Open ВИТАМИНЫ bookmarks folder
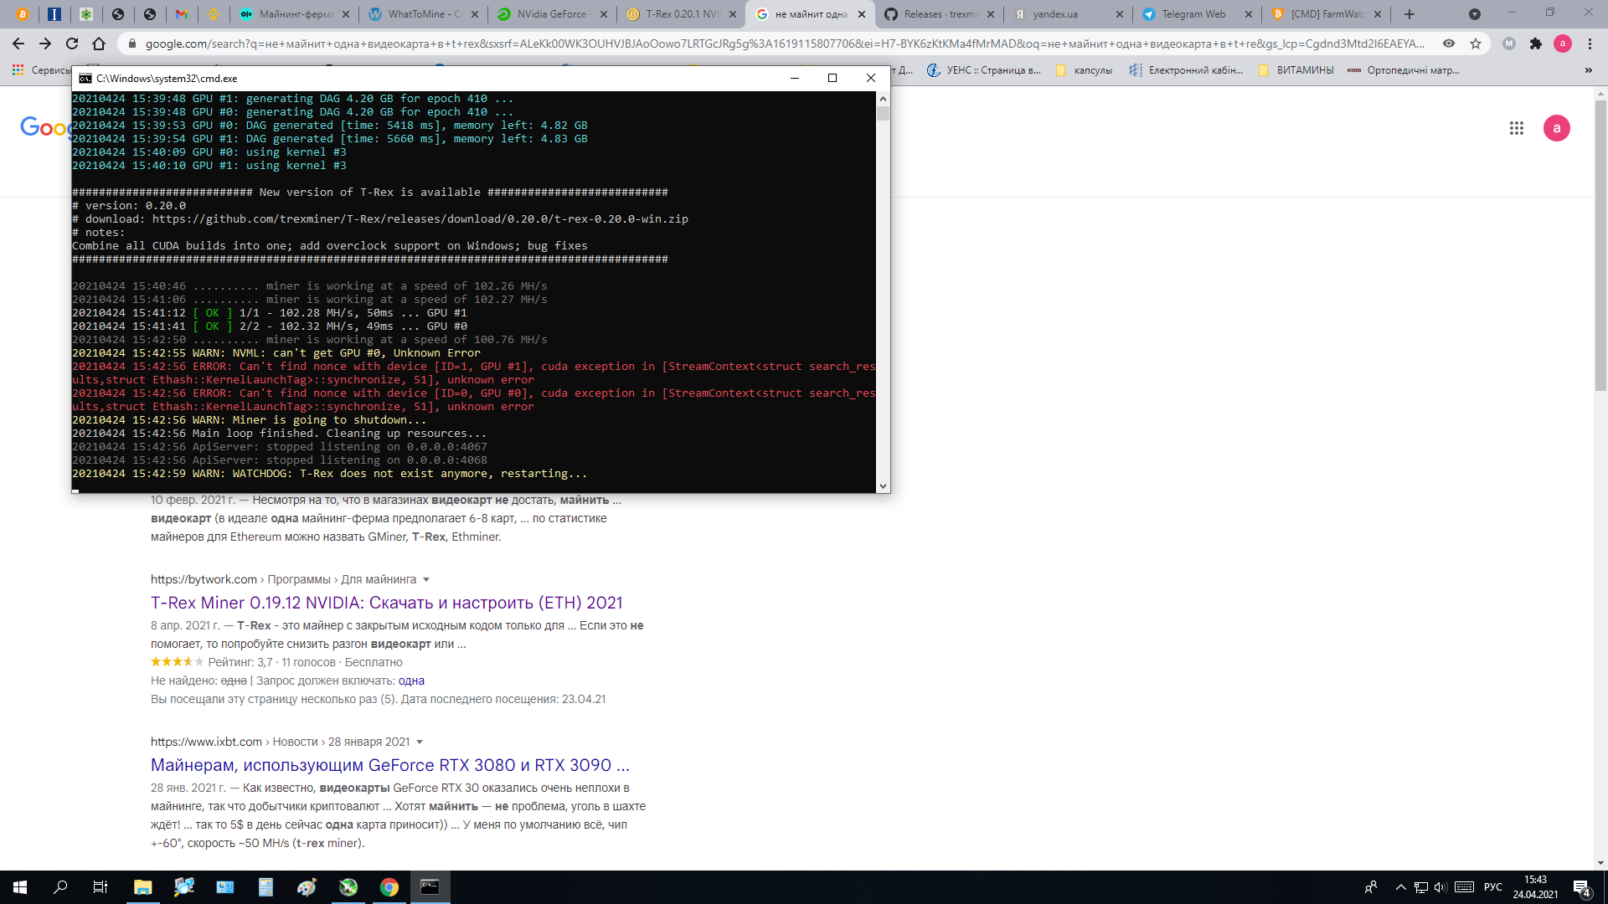Viewport: 1608px width, 904px height. click(x=1296, y=70)
